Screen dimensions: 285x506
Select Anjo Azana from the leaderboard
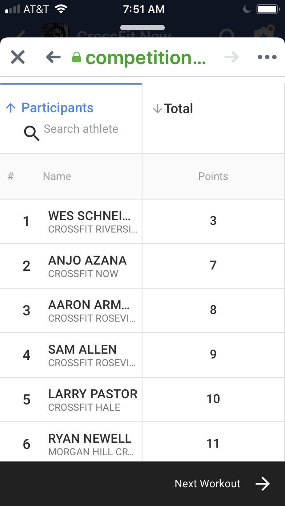[x=87, y=266]
